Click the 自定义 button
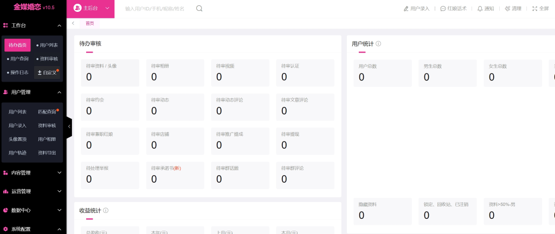This screenshot has width=555, height=234. pos(47,72)
